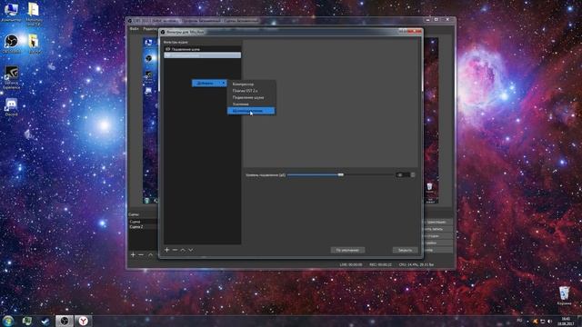Open the OBS Studio desktop shortcut
The image size is (582, 327).
tap(11, 44)
